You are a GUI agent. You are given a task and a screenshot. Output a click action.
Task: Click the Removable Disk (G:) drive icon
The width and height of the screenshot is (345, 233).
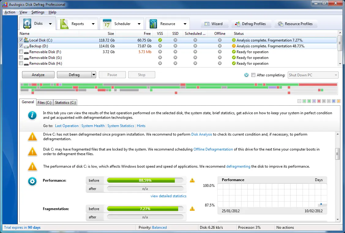26,58
